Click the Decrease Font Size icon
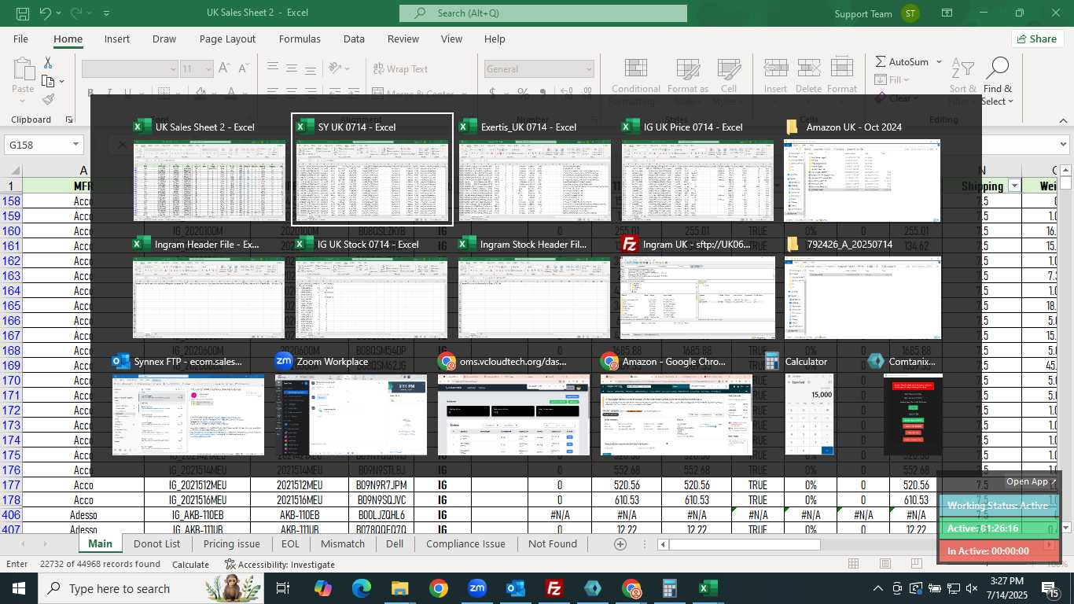 243,69
